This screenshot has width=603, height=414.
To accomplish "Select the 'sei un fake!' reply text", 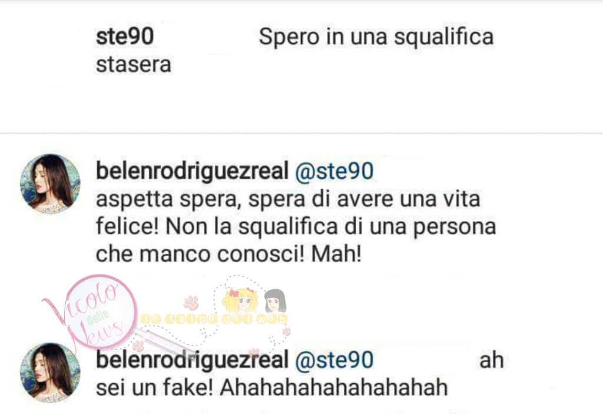I will point(154,388).
